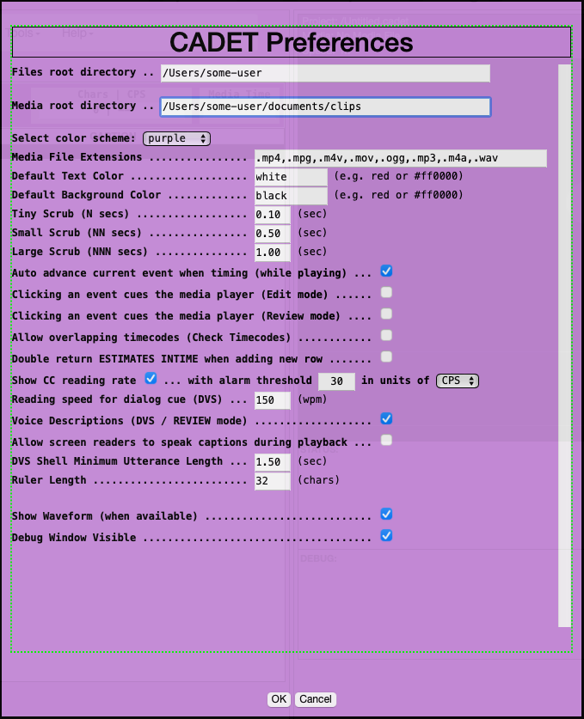584x719 pixels.
Task: Click the Media File Extensions field
Action: [400, 158]
